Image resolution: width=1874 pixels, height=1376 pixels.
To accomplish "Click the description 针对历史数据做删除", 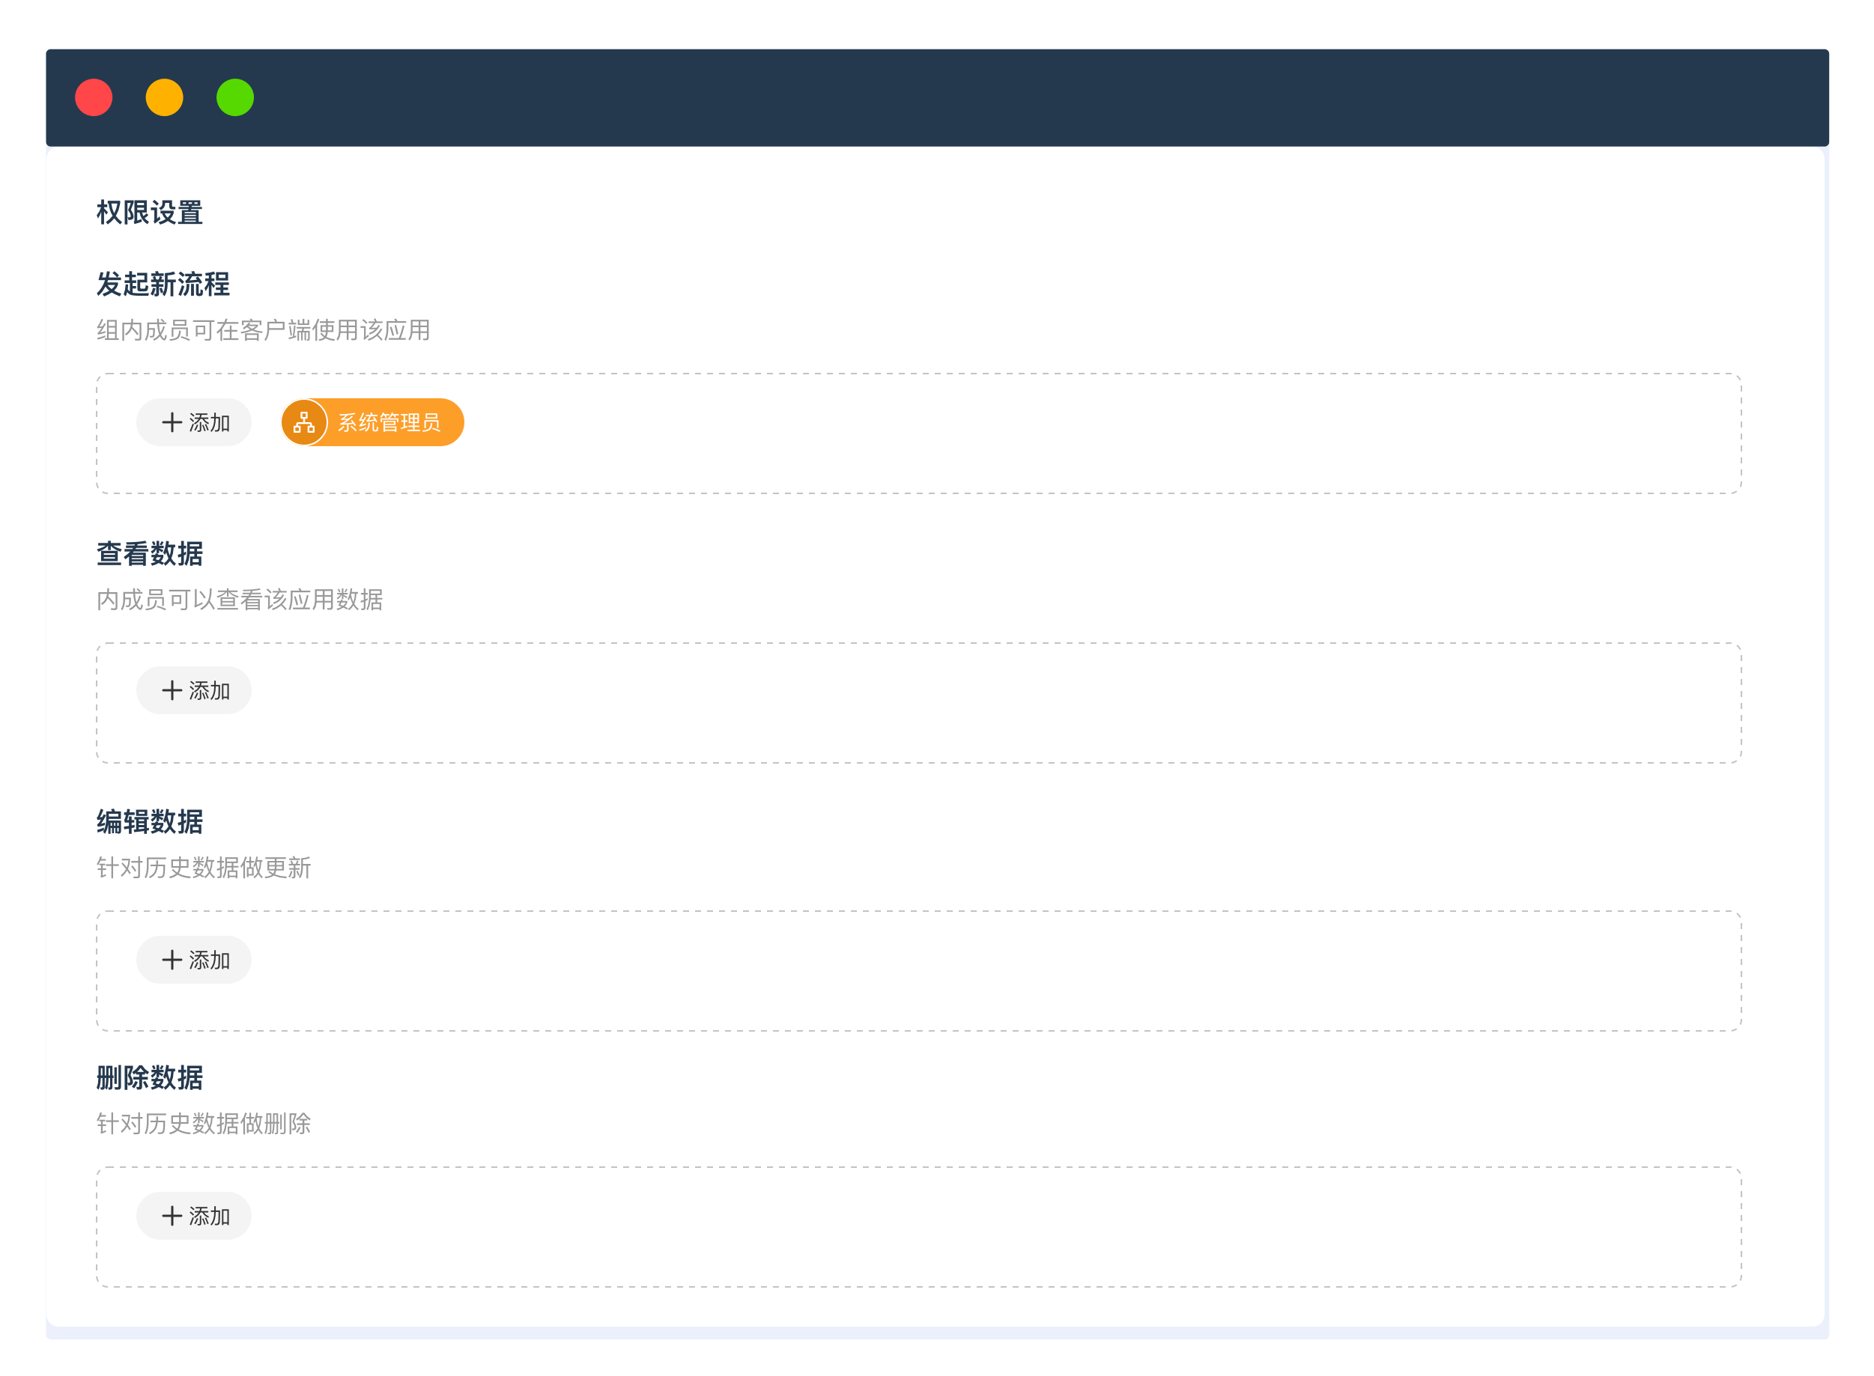I will pyautogui.click(x=203, y=1124).
